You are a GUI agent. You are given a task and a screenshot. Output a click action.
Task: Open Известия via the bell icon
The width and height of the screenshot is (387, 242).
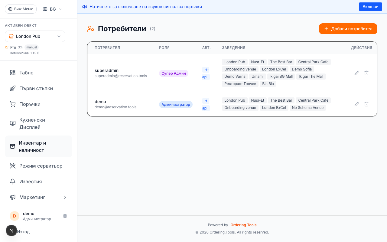[12, 181]
